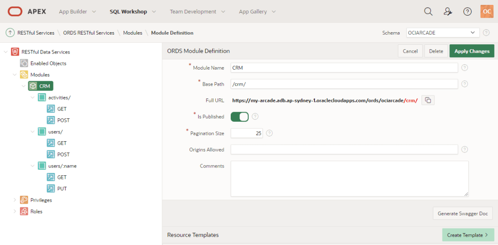Collapse the activities/ template node

(33, 97)
